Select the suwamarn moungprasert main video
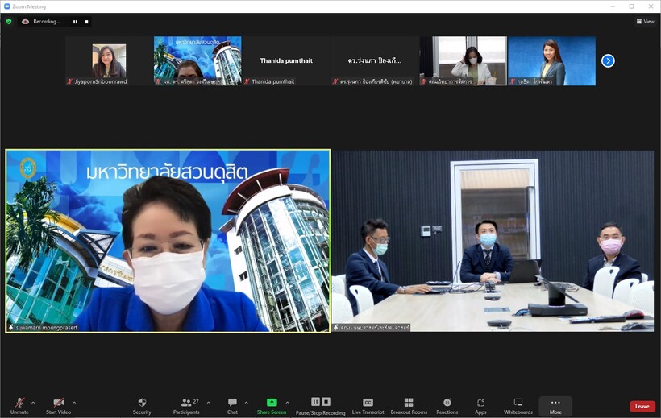 pyautogui.click(x=168, y=241)
